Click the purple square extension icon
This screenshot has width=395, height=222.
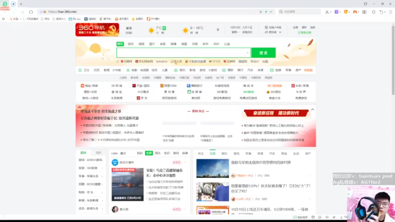(x=336, y=12)
